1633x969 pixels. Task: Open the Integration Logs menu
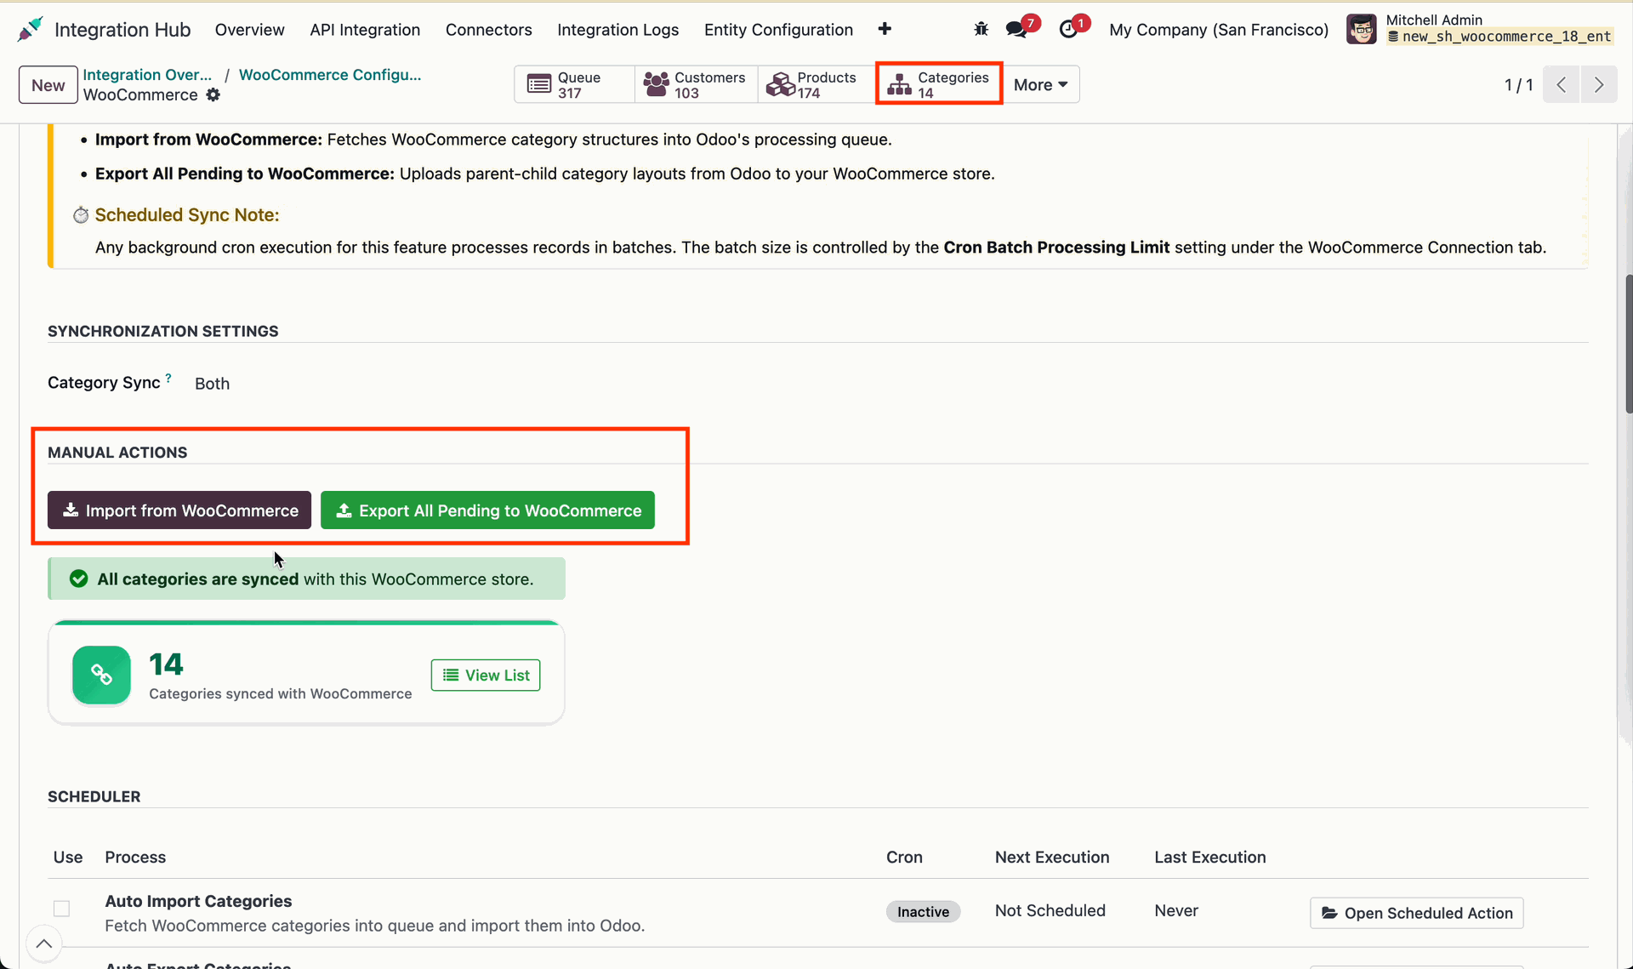click(618, 30)
